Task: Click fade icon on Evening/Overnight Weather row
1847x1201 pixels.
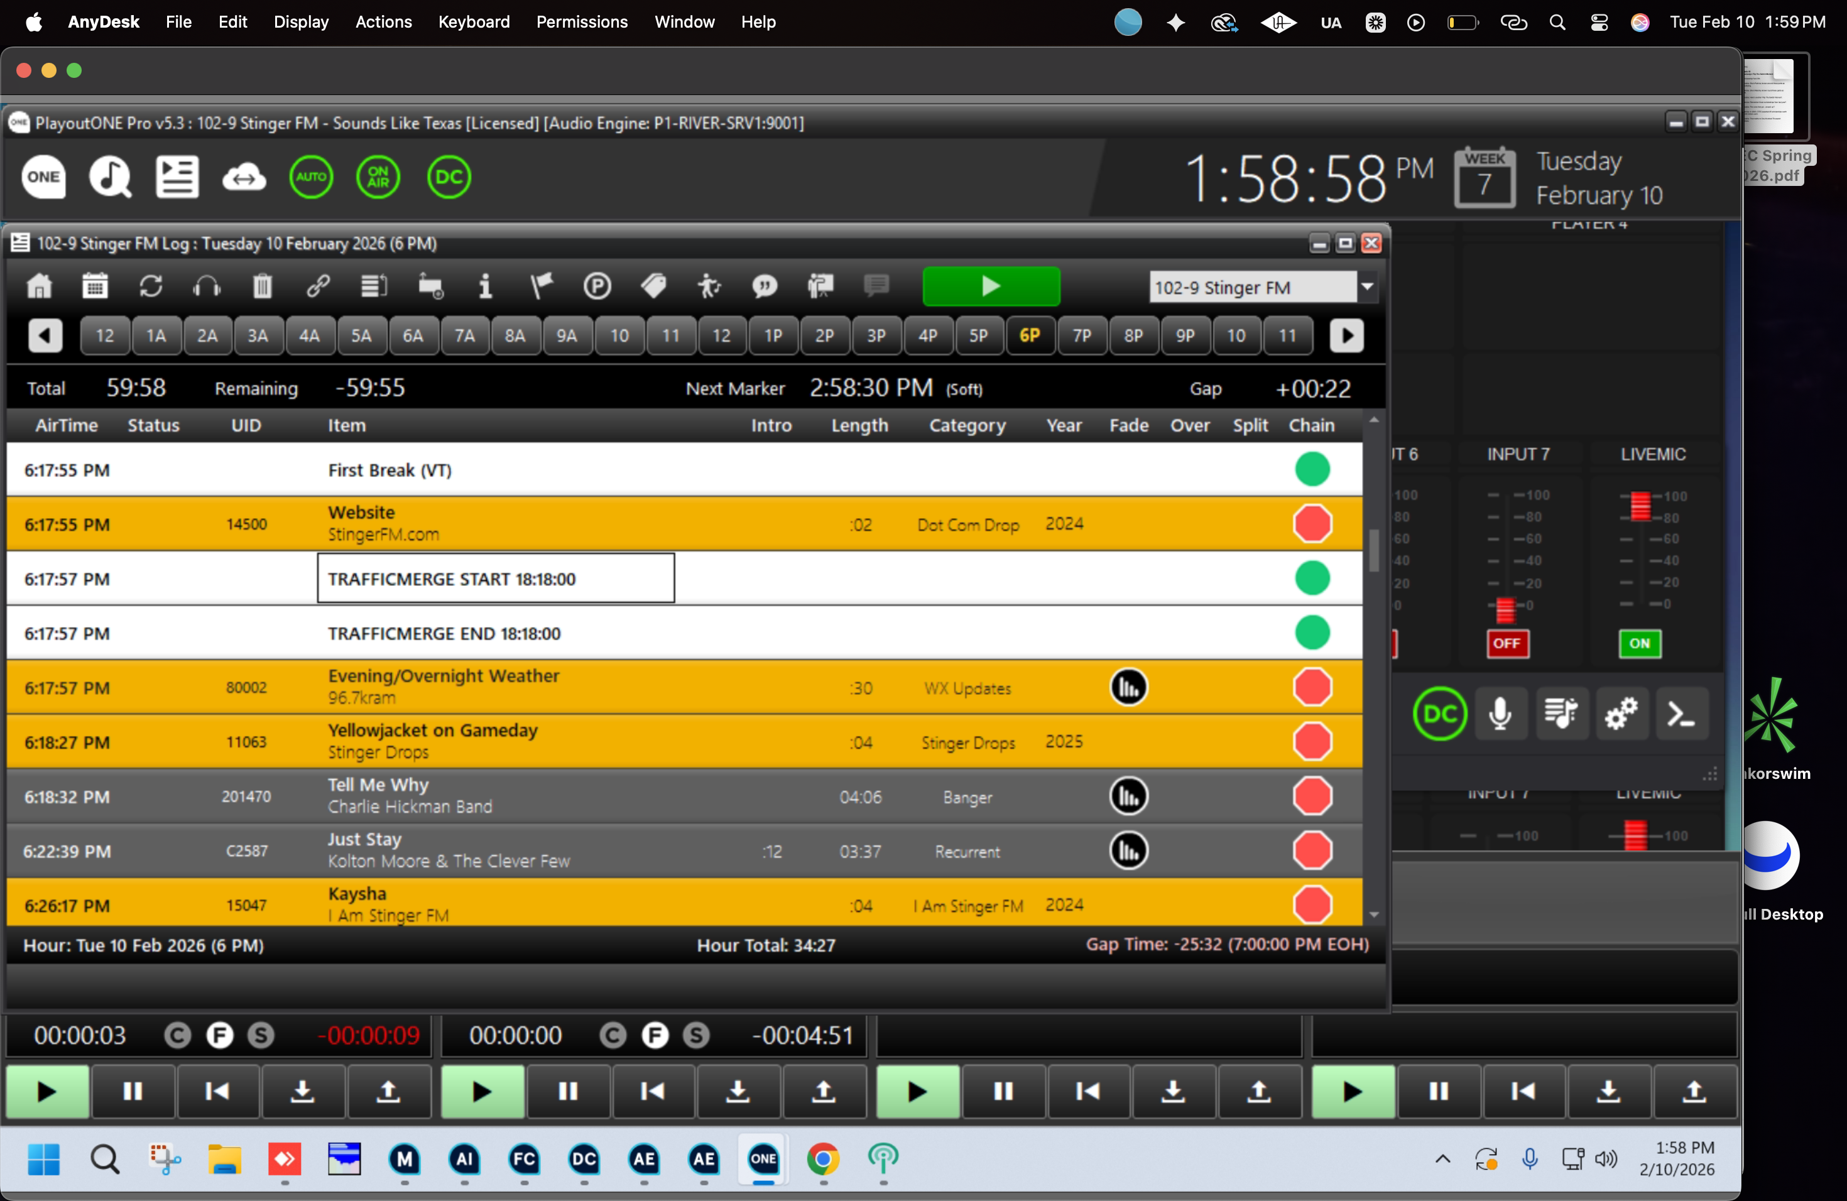Action: tap(1128, 687)
